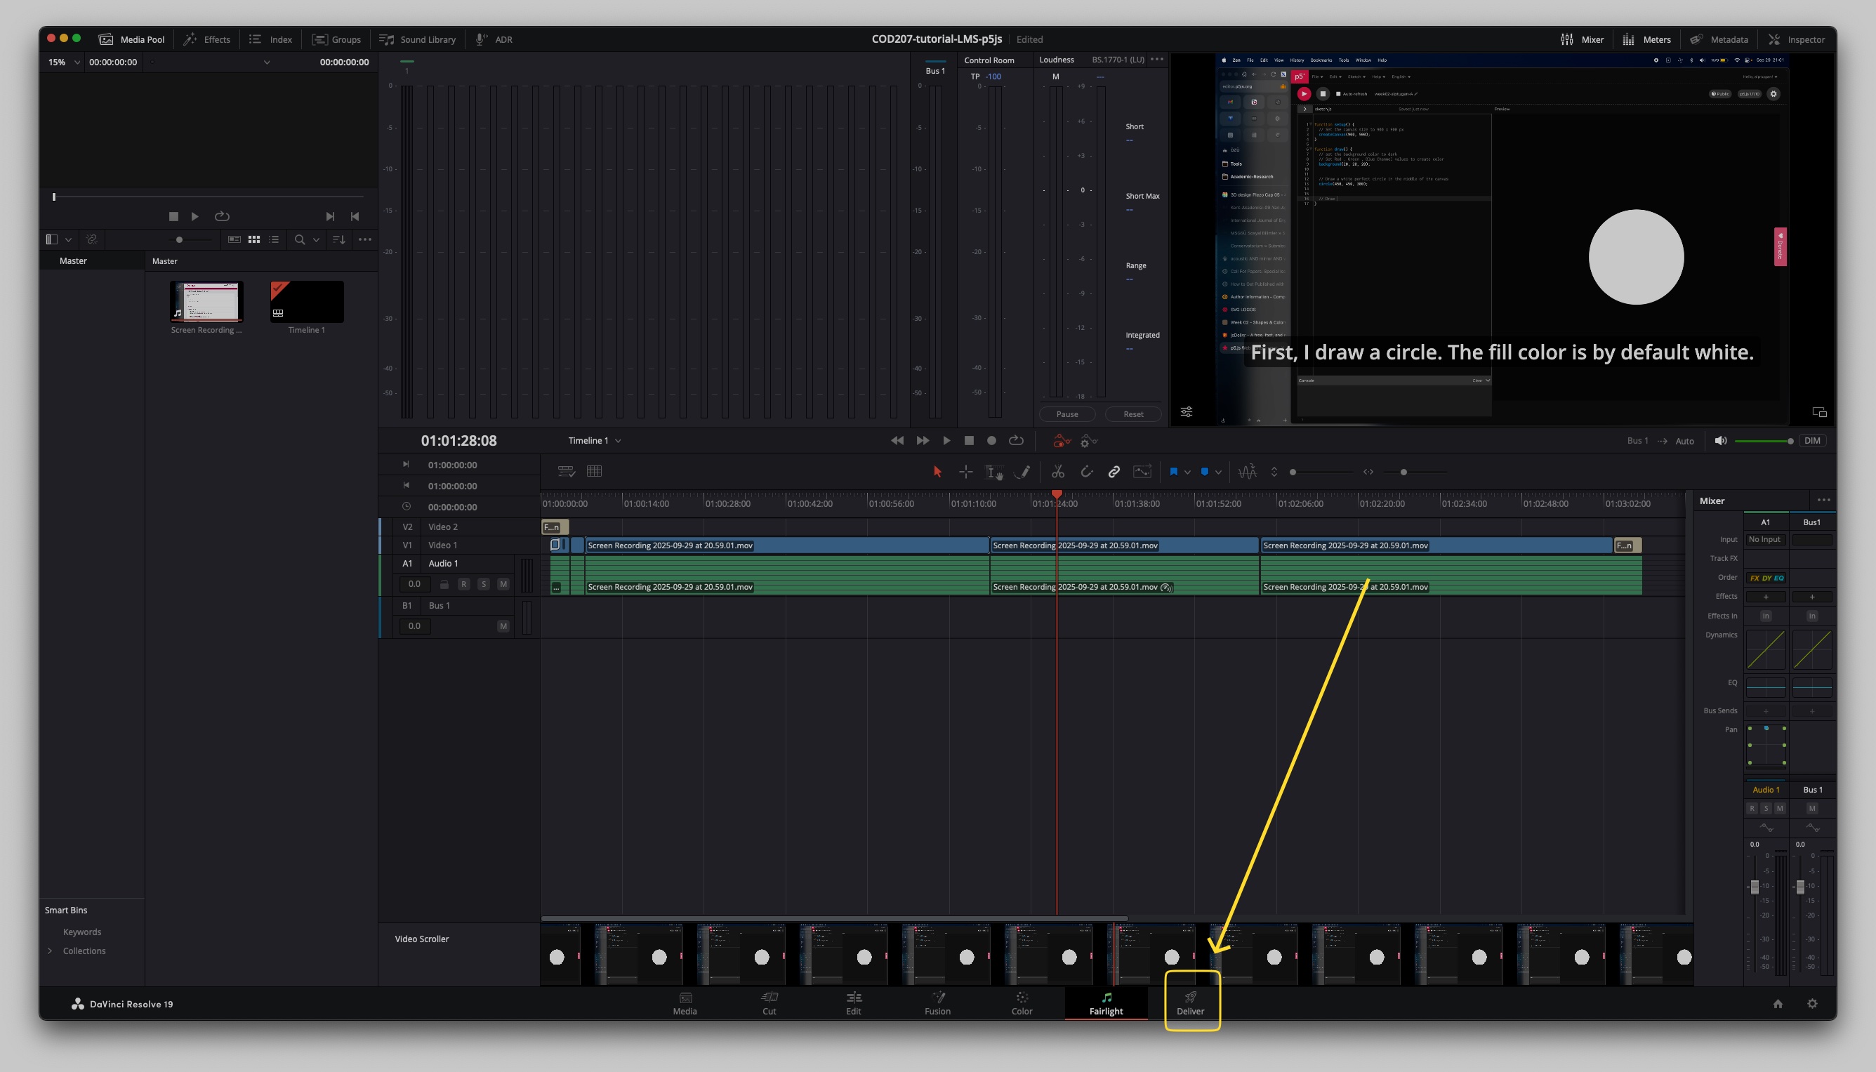Viewport: 1876px width, 1072px height.
Task: Open the project settings gear icon
Action: point(1812,1003)
